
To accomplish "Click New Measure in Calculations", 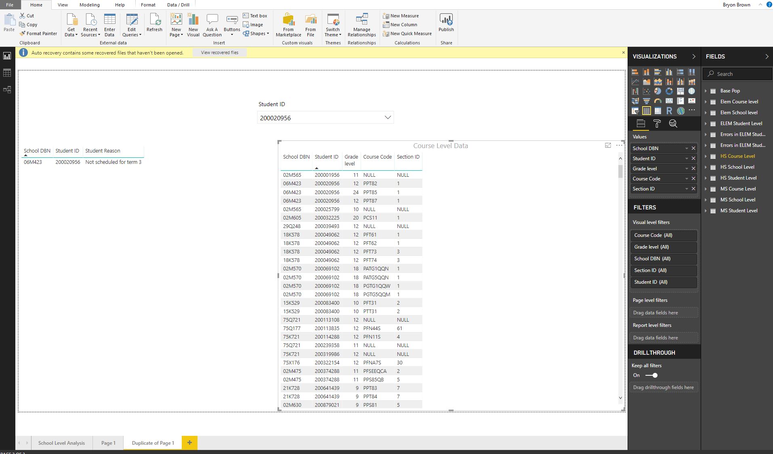I will click(x=401, y=16).
